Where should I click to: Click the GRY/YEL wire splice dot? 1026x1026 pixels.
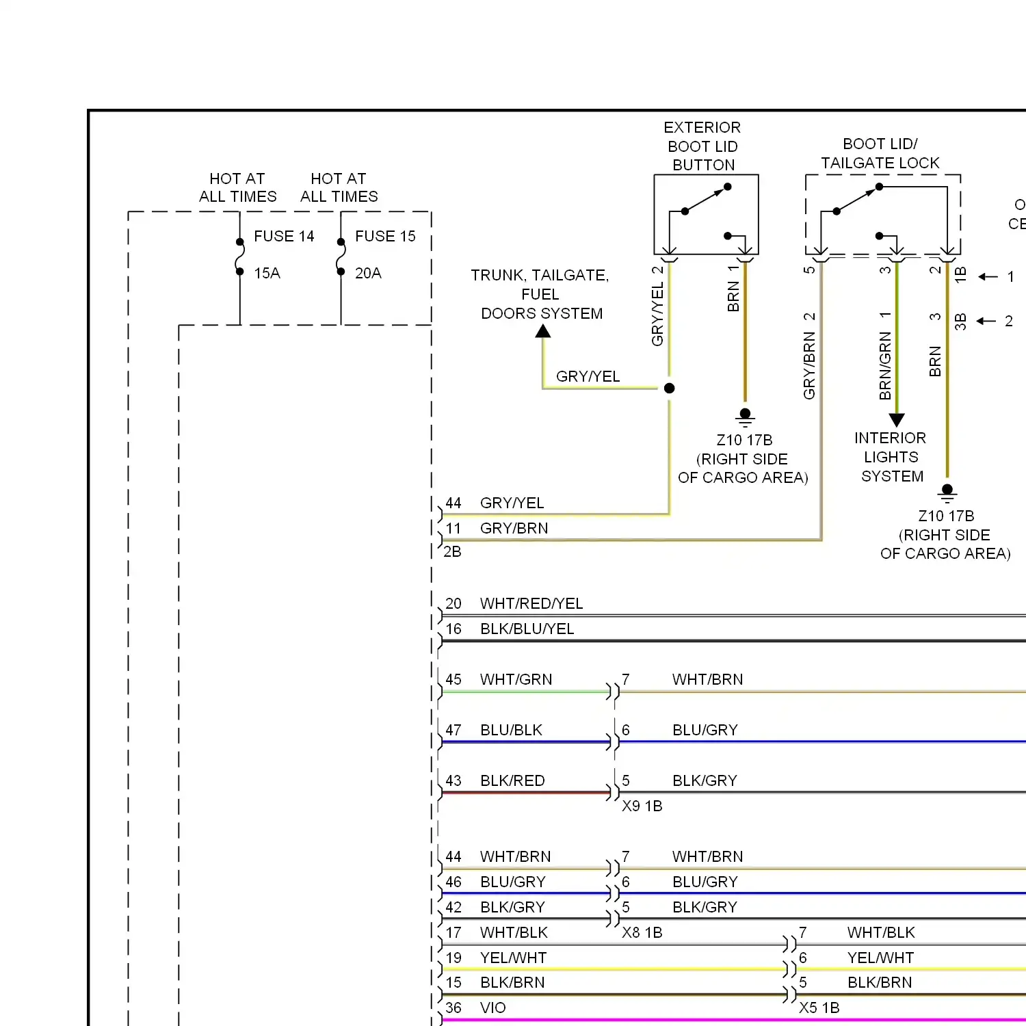(x=670, y=388)
